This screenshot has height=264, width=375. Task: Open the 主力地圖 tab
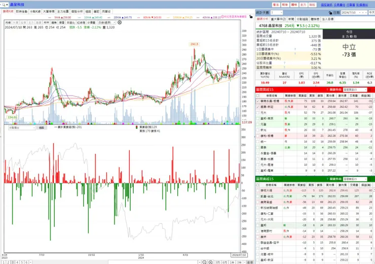pyautogui.click(x=63, y=11)
